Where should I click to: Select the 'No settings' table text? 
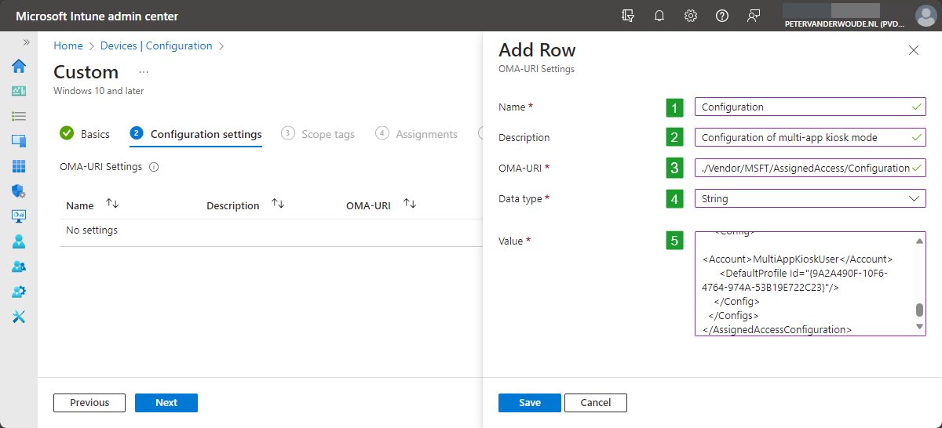(x=92, y=230)
